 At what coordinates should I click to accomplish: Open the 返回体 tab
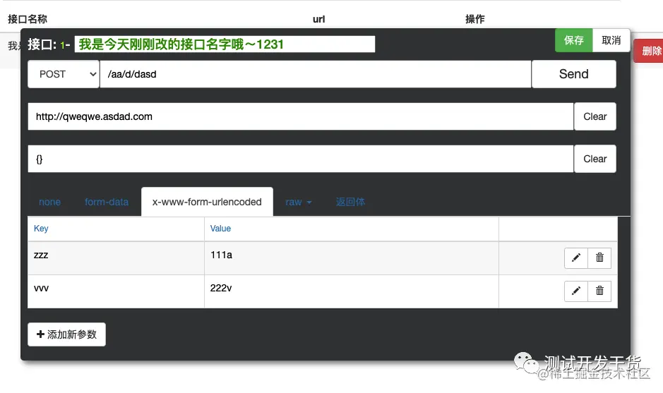tap(350, 202)
